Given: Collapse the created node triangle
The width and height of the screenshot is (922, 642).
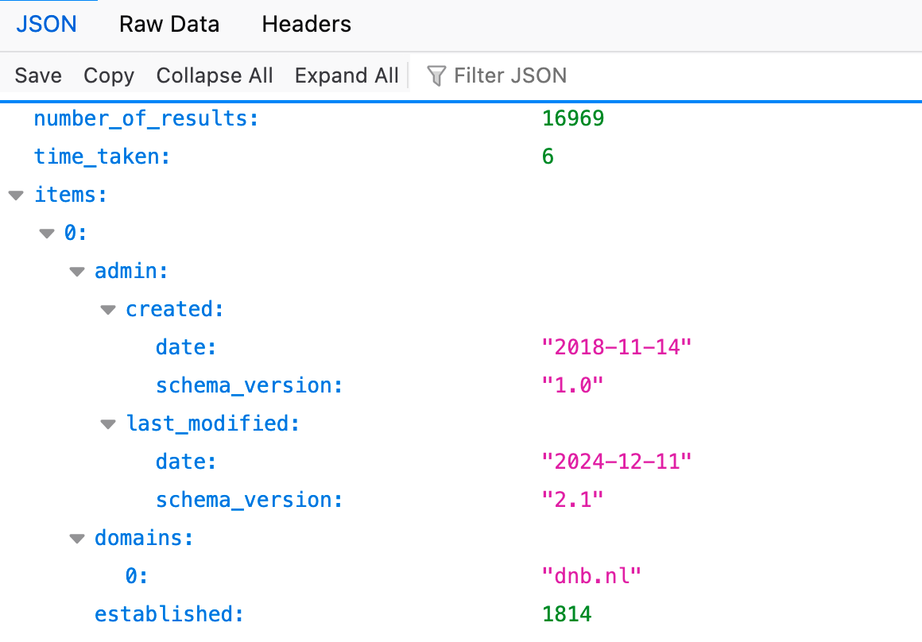Looking at the screenshot, I should (108, 310).
